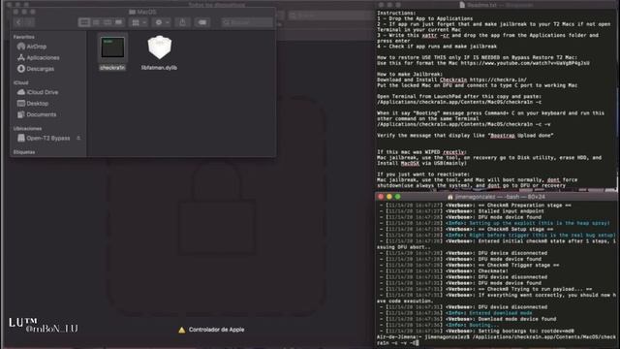Viewport: 620px width, 349px height.
Task: Click the 'Stalled input endpoint' log line
Action: point(461,211)
